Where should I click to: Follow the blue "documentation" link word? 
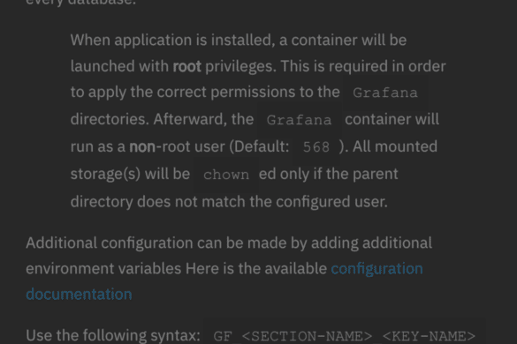click(79, 295)
